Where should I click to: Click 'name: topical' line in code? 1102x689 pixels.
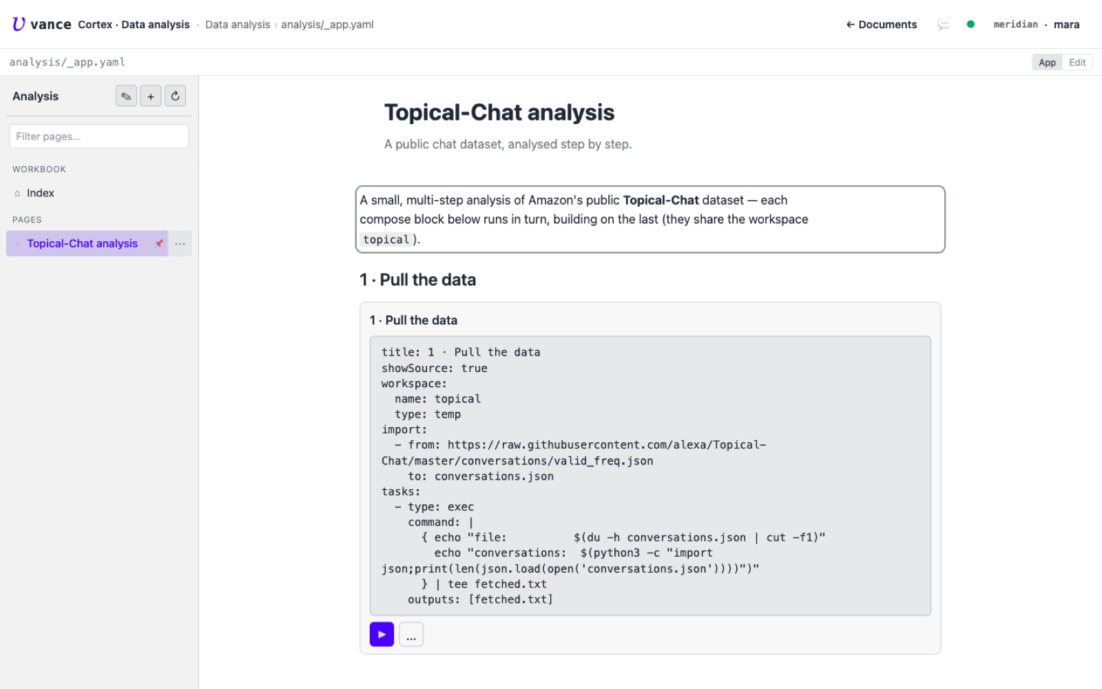click(437, 399)
